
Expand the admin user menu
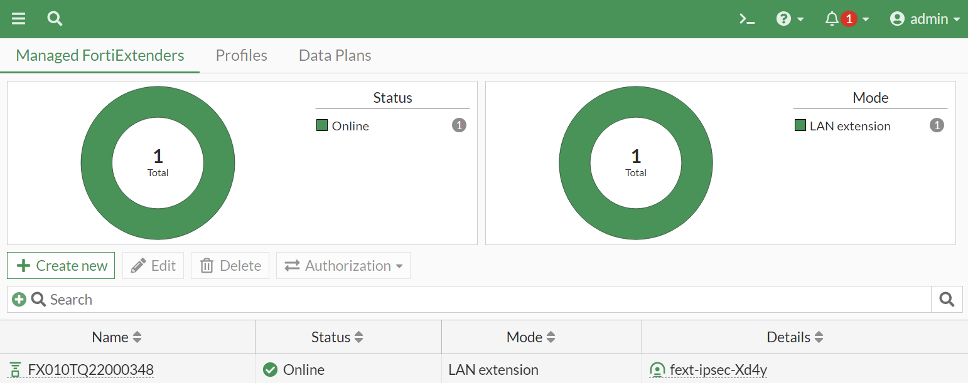(925, 19)
